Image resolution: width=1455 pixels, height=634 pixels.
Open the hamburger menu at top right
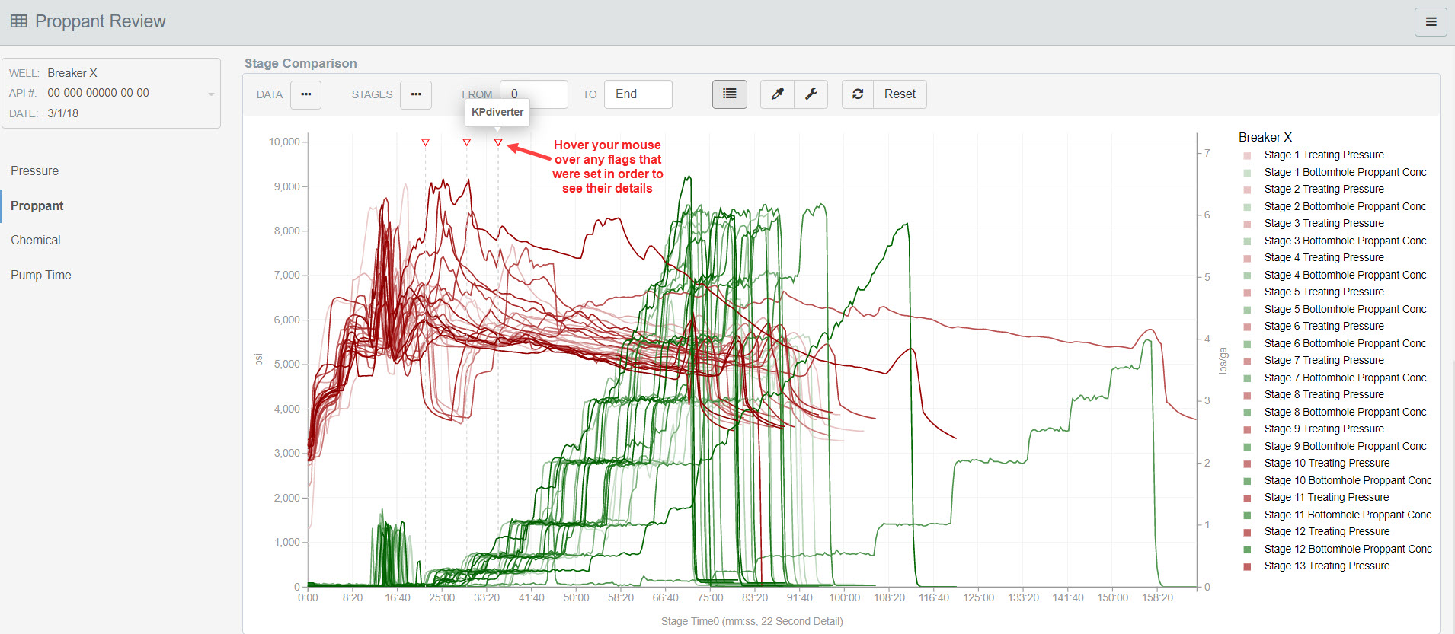click(1430, 22)
